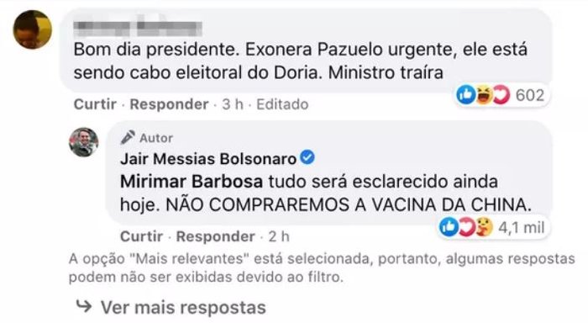Screen dimensions: 588x323
Task: Click the like reaction icon on Bolsonaro's reply
Action: (x=449, y=227)
